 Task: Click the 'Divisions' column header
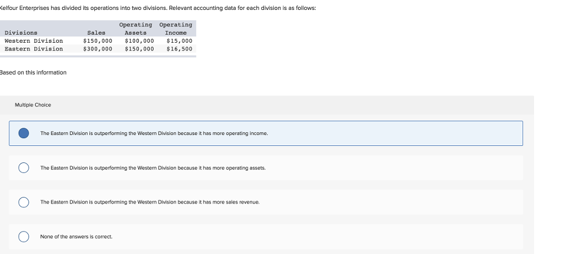point(21,32)
